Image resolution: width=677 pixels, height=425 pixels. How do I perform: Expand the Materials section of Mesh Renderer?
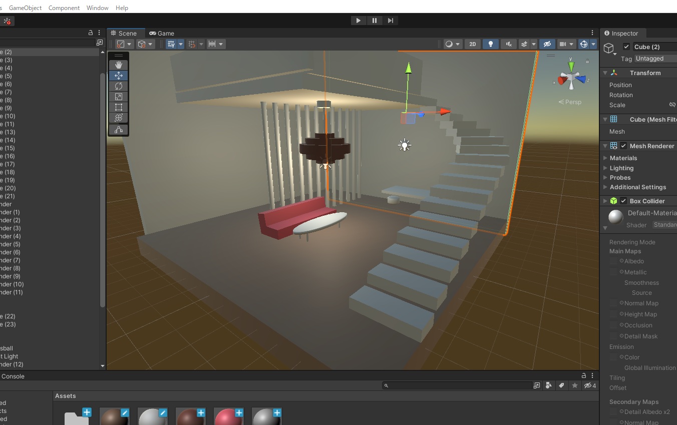[606, 158]
